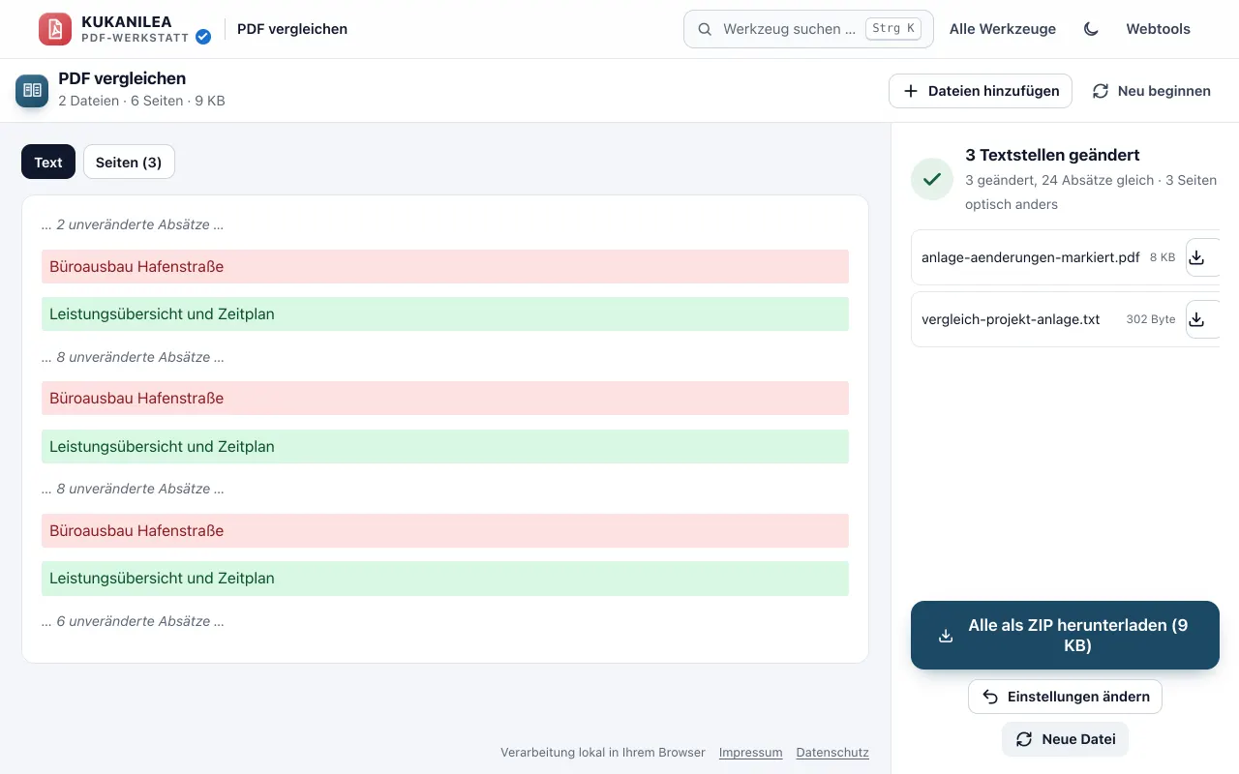
Task: Expand the '2 unveränderte Absätze' section
Action: click(133, 224)
